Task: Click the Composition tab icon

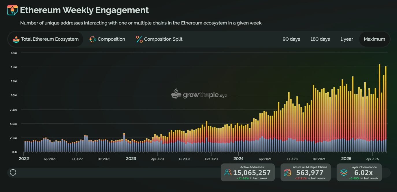Action: coord(92,39)
